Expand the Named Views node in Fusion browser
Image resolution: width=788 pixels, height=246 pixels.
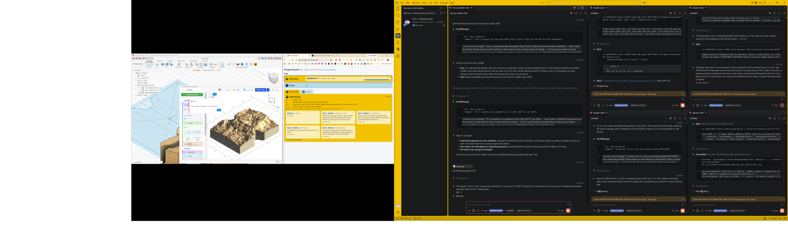136,78
